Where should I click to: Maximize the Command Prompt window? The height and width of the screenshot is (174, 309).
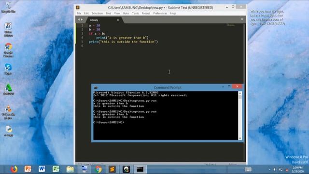click(x=229, y=87)
